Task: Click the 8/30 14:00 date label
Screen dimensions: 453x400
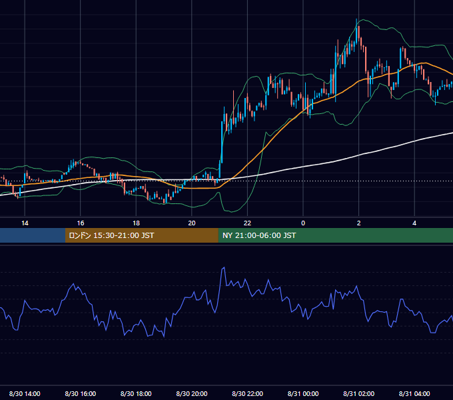Action: (25, 393)
